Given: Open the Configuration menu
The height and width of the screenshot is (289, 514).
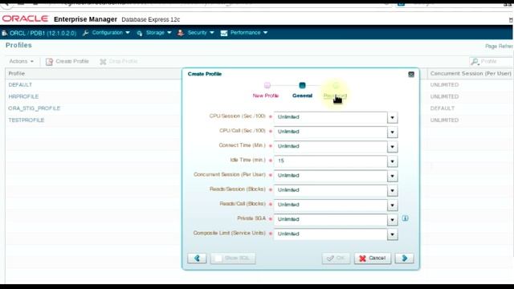Looking at the screenshot, I should coord(107,33).
